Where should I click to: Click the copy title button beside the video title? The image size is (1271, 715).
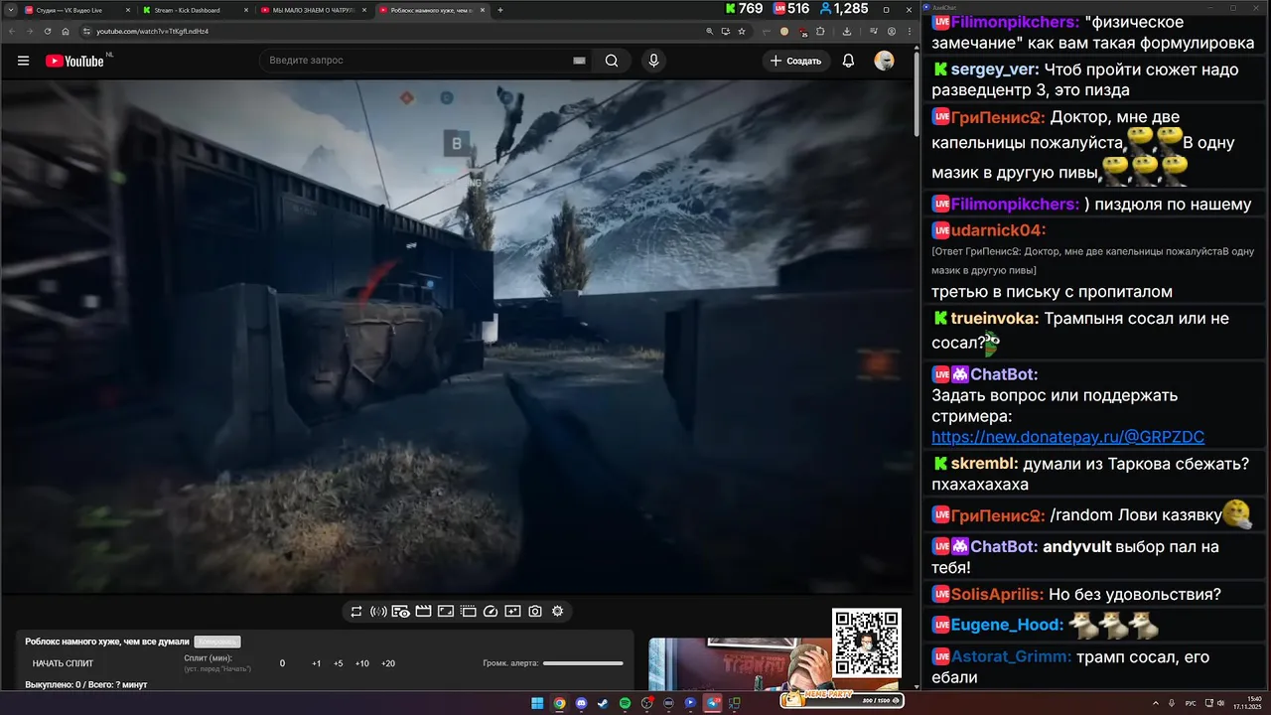217,642
